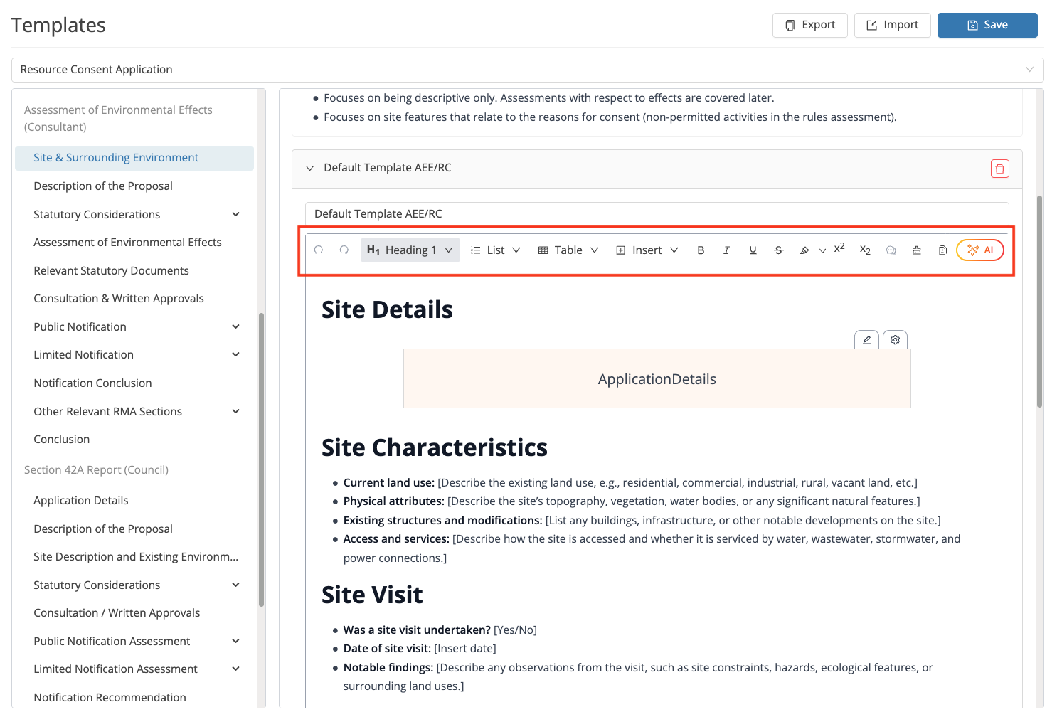Click the highlighter color icon
Screen dimensions: 1057x717
click(804, 250)
